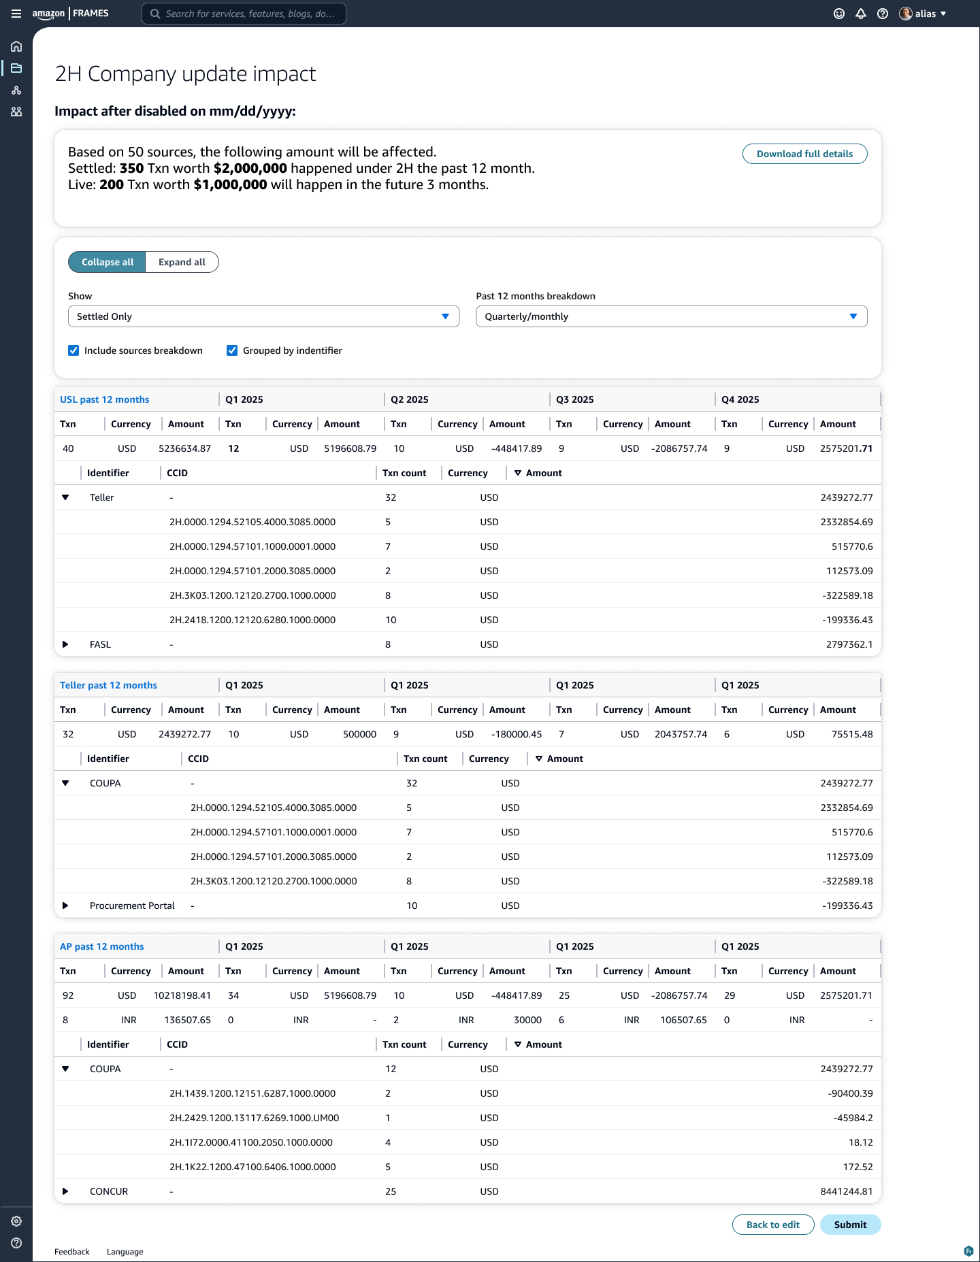Select CCID 2H.1K22.1200.47100.6406.1000.0000 row
The width and height of the screenshot is (980, 1262).
click(252, 1167)
